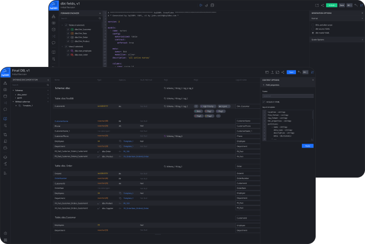Open the database documentation book icon
Viewport: 365px width, 244px height.
5,119
